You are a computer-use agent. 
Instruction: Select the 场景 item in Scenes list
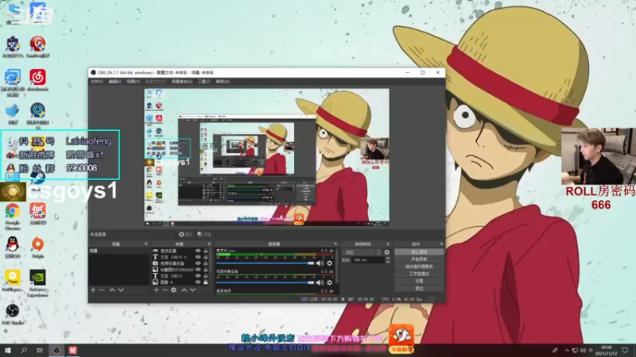pyautogui.click(x=118, y=251)
